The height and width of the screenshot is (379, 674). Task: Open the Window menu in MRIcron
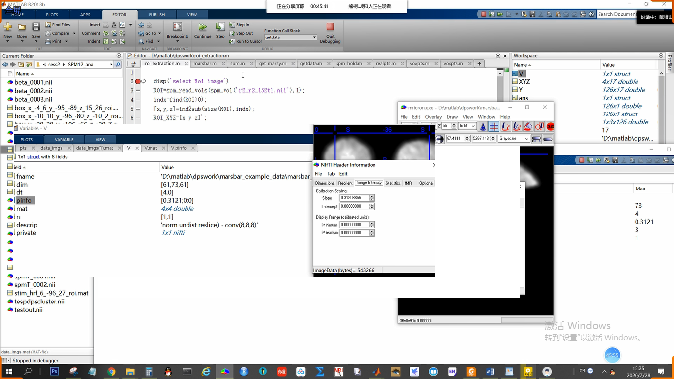[x=487, y=117]
